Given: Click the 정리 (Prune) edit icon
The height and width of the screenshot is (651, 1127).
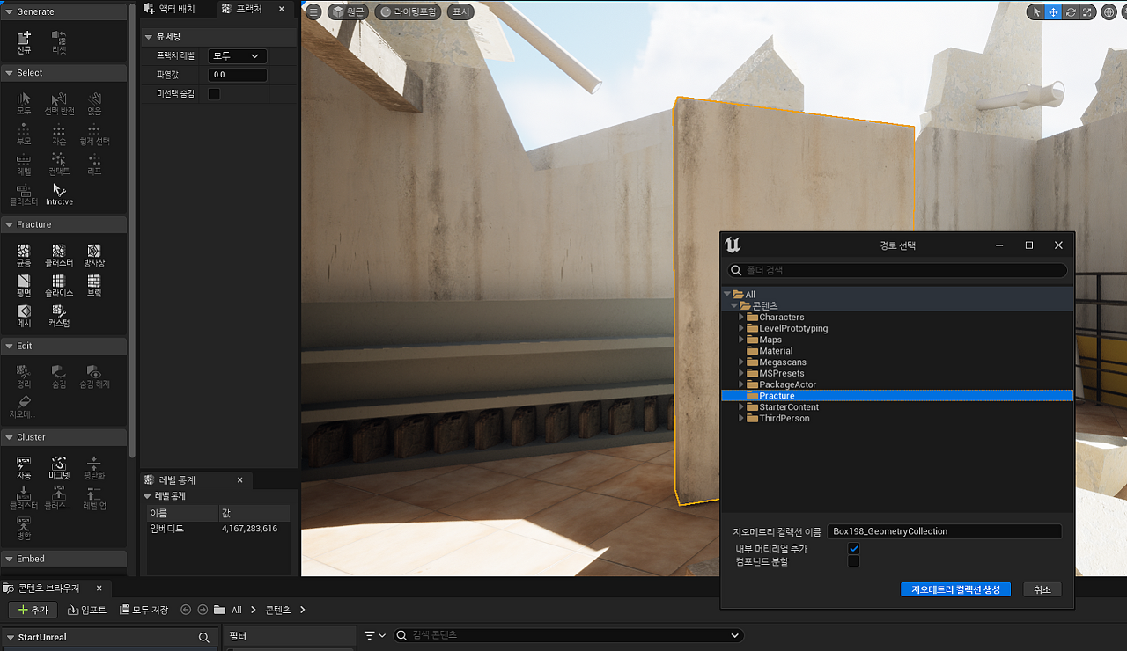Looking at the screenshot, I should click(24, 376).
